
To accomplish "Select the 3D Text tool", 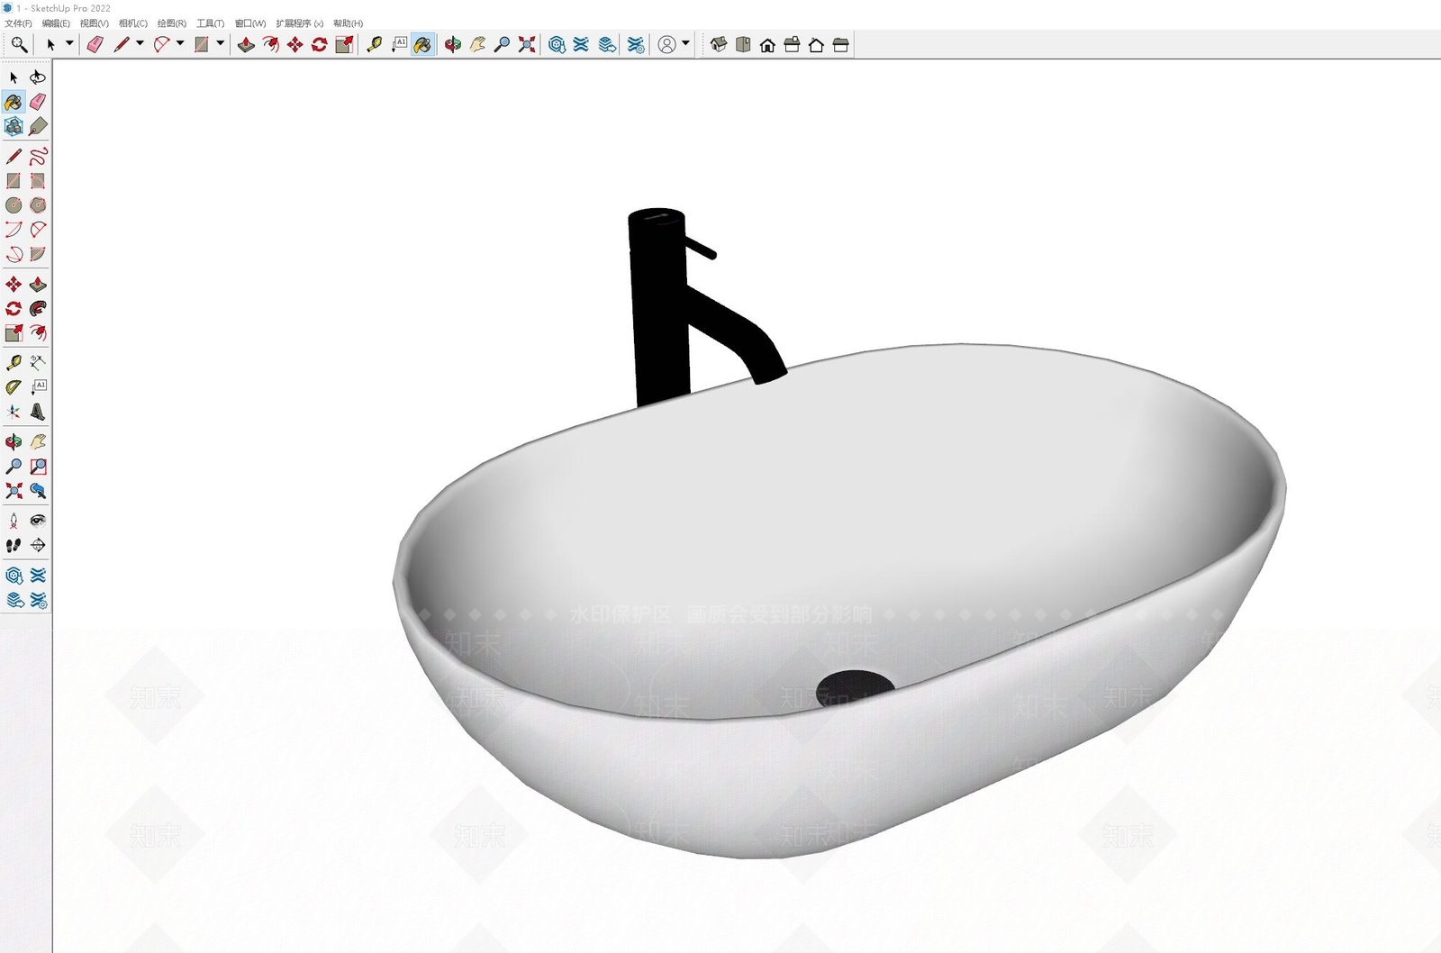I will tap(38, 412).
